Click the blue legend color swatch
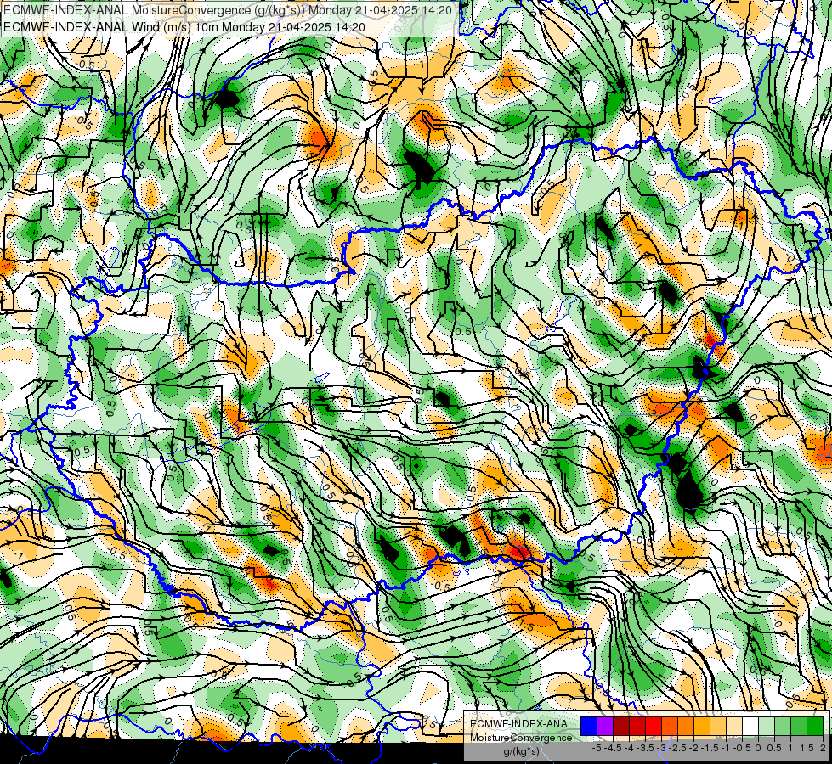Image resolution: width=832 pixels, height=764 pixels. click(x=589, y=727)
